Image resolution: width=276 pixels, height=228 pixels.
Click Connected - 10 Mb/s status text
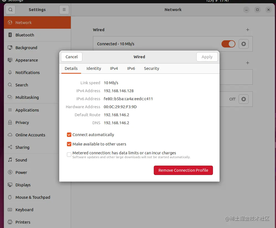coord(116,44)
